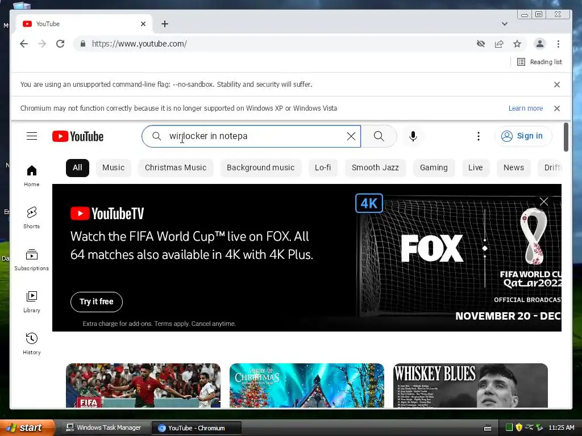The image size is (582, 436).
Task: Go to Home in sidebar
Action: [x=32, y=176]
